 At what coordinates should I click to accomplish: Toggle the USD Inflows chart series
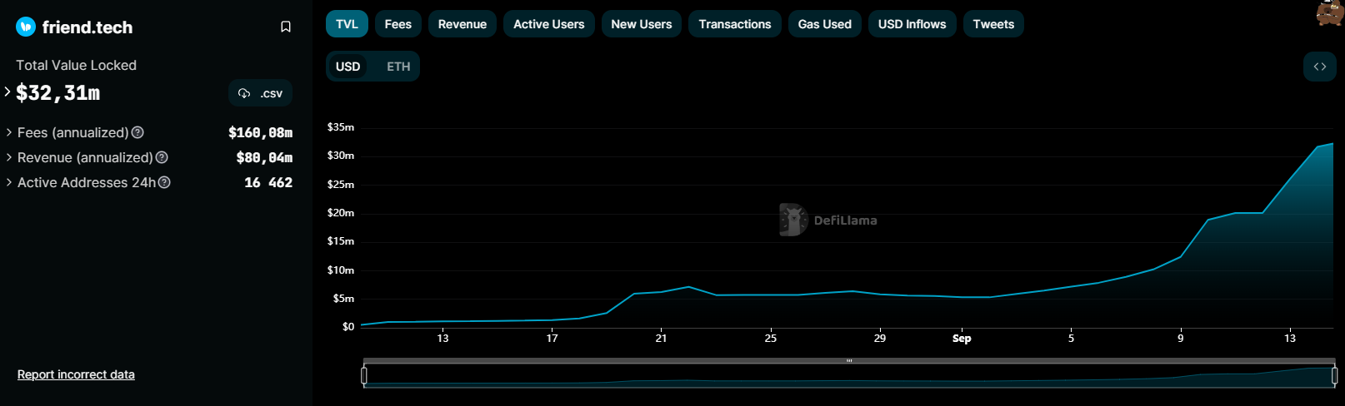tap(912, 24)
